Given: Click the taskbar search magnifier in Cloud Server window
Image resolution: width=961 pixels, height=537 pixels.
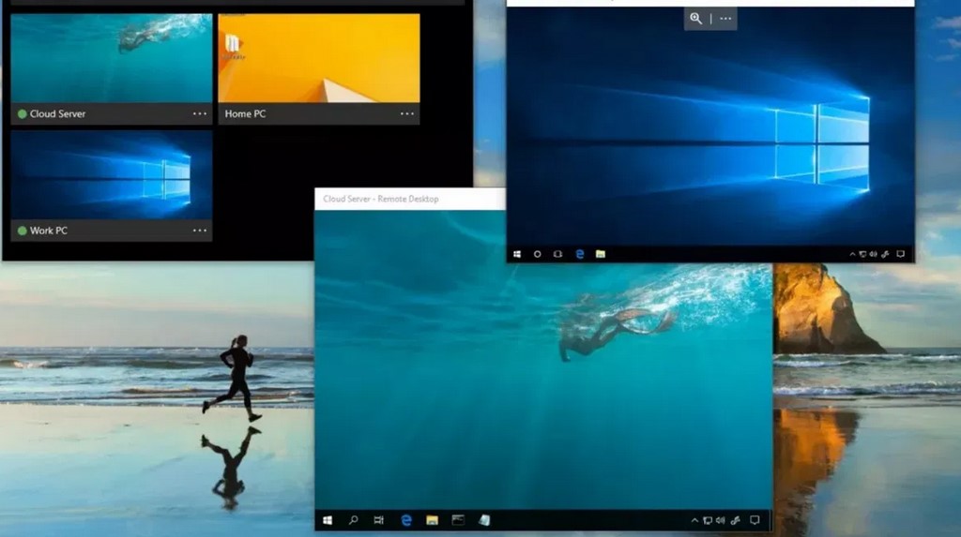Looking at the screenshot, I should point(353,520).
